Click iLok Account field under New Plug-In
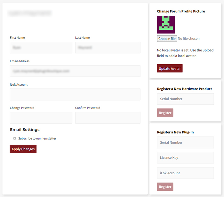 (x=185, y=173)
